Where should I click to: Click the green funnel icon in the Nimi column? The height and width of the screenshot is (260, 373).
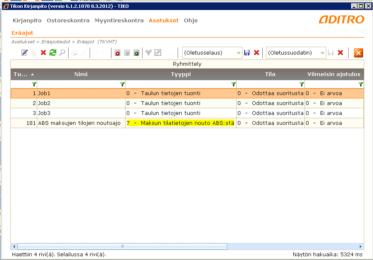click(122, 84)
